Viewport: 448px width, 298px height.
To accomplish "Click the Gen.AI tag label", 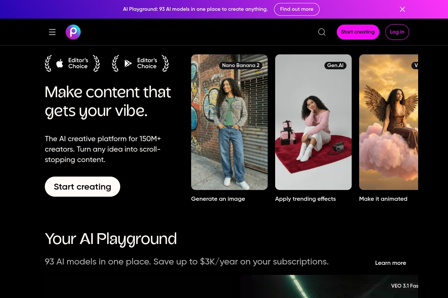I will [x=335, y=66].
